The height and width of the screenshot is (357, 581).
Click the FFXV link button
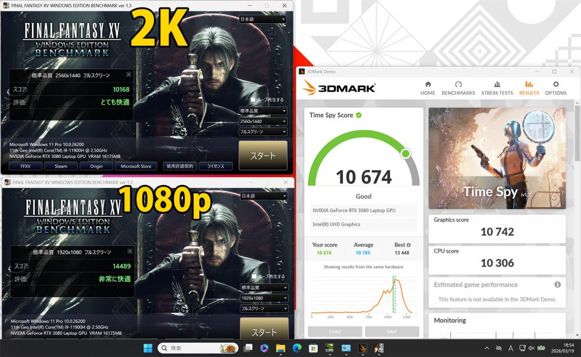(x=26, y=166)
